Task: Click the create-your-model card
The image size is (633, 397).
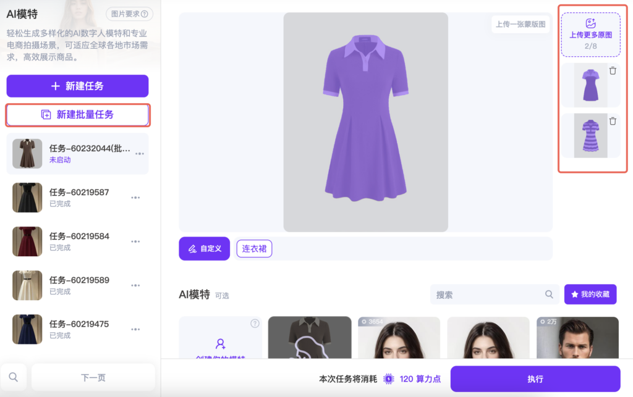Action: click(x=221, y=338)
